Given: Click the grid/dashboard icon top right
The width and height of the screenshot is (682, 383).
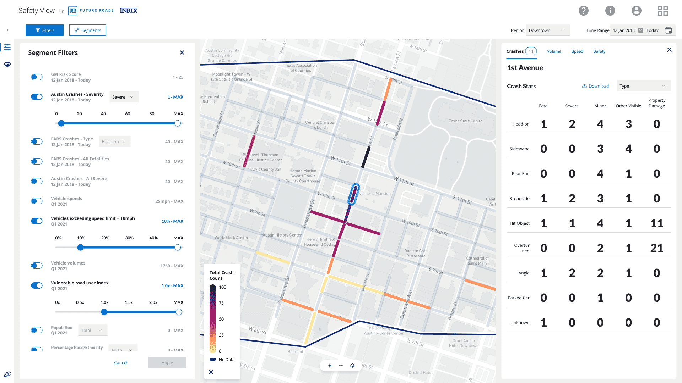Looking at the screenshot, I should tap(662, 10).
